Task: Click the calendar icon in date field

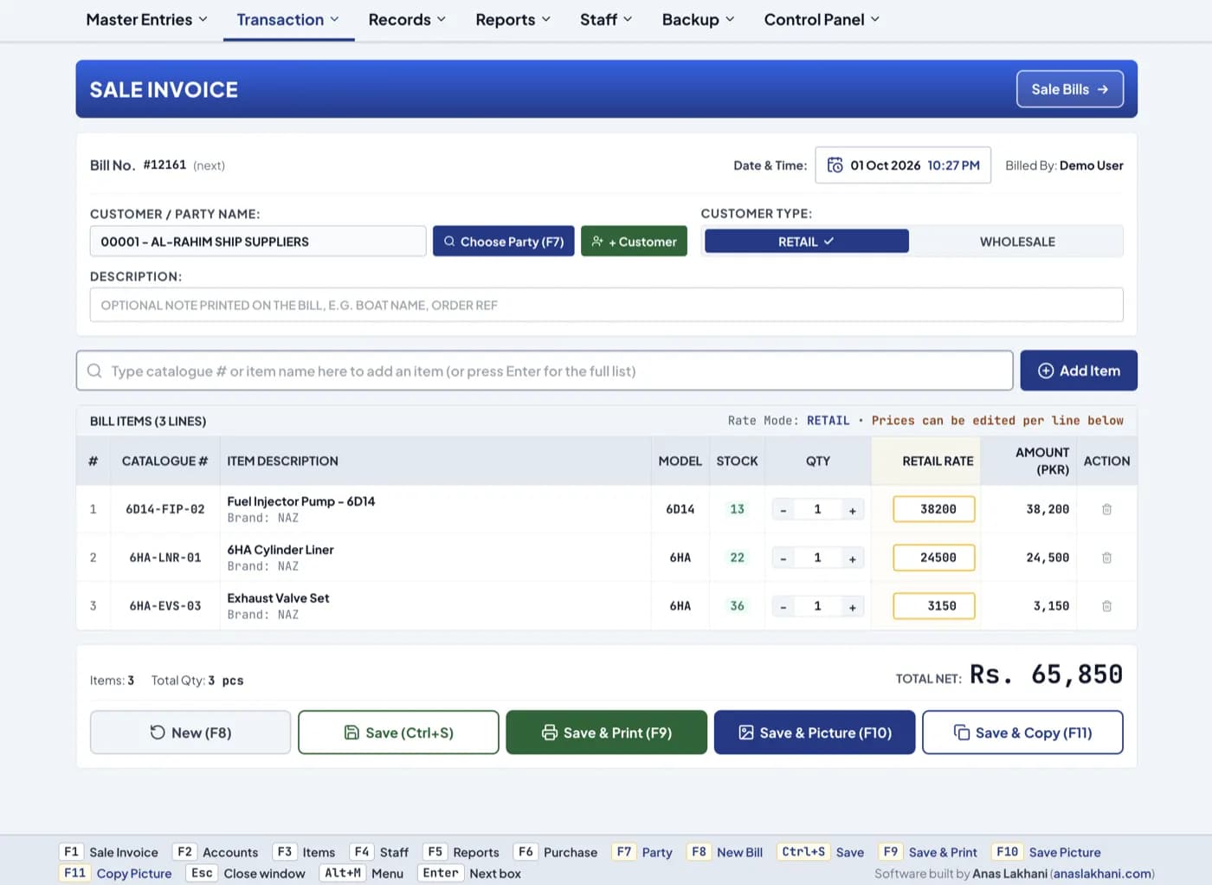Action: coord(835,165)
